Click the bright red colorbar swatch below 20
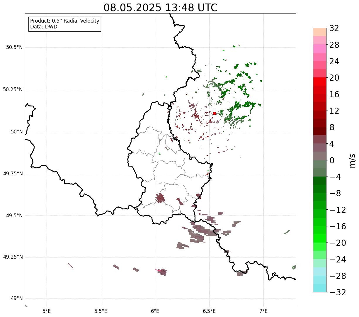This screenshot has height=317, width=359. pyautogui.click(x=320, y=82)
